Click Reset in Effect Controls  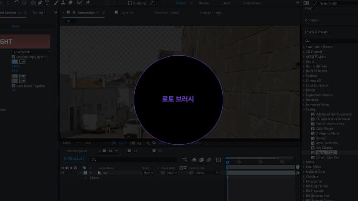pyautogui.click(x=16, y=26)
